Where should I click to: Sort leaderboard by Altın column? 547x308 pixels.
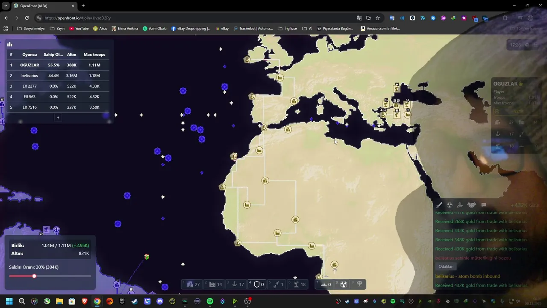click(71, 54)
